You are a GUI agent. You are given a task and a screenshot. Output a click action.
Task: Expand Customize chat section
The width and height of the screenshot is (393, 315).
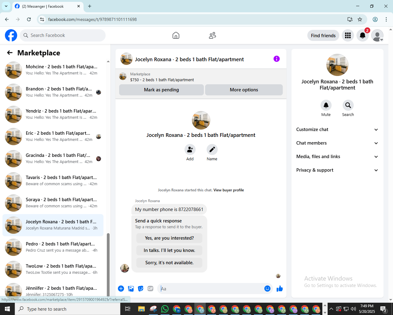337,130
